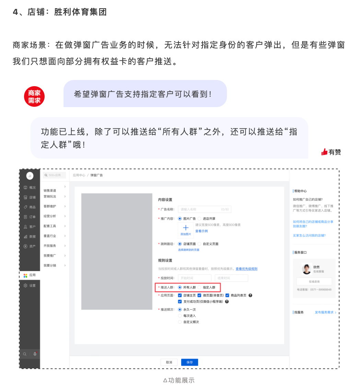Image resolution: width=357 pixels, height=390 pixels.
Task: Click the 广告名称 text input field
Action: pyautogui.click(x=204, y=209)
